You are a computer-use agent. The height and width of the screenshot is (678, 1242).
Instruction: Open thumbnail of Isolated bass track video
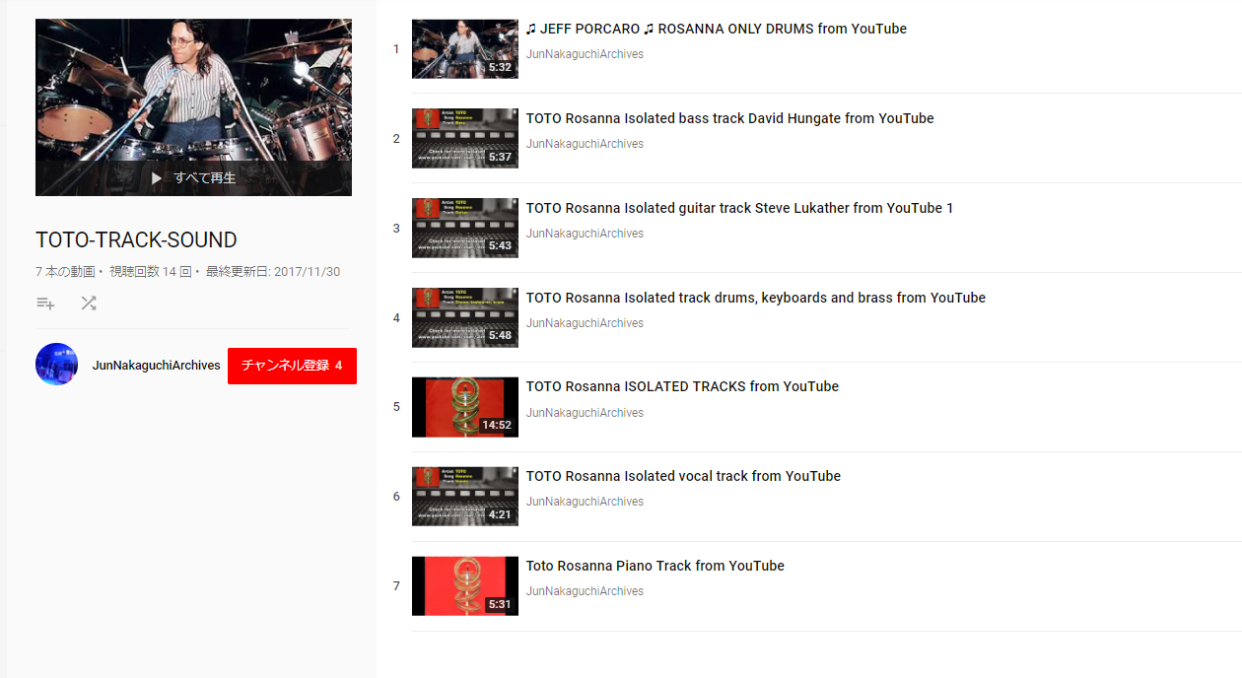[x=465, y=139]
